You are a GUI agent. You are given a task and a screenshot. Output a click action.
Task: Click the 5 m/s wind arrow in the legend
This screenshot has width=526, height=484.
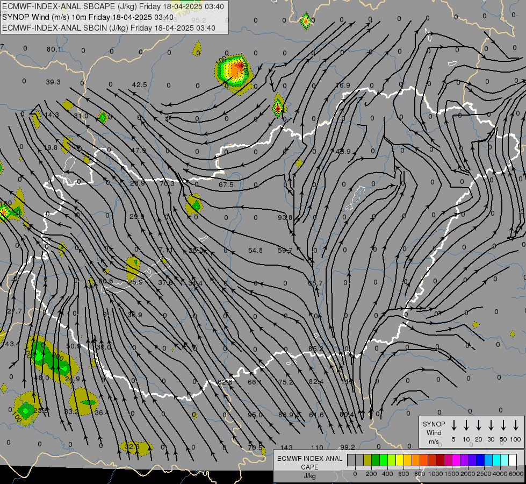(x=453, y=425)
